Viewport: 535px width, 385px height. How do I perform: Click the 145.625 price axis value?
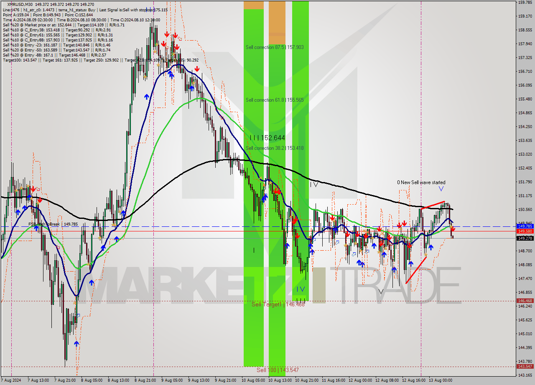tap(525, 320)
